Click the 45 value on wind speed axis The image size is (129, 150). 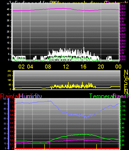pos(8,9)
